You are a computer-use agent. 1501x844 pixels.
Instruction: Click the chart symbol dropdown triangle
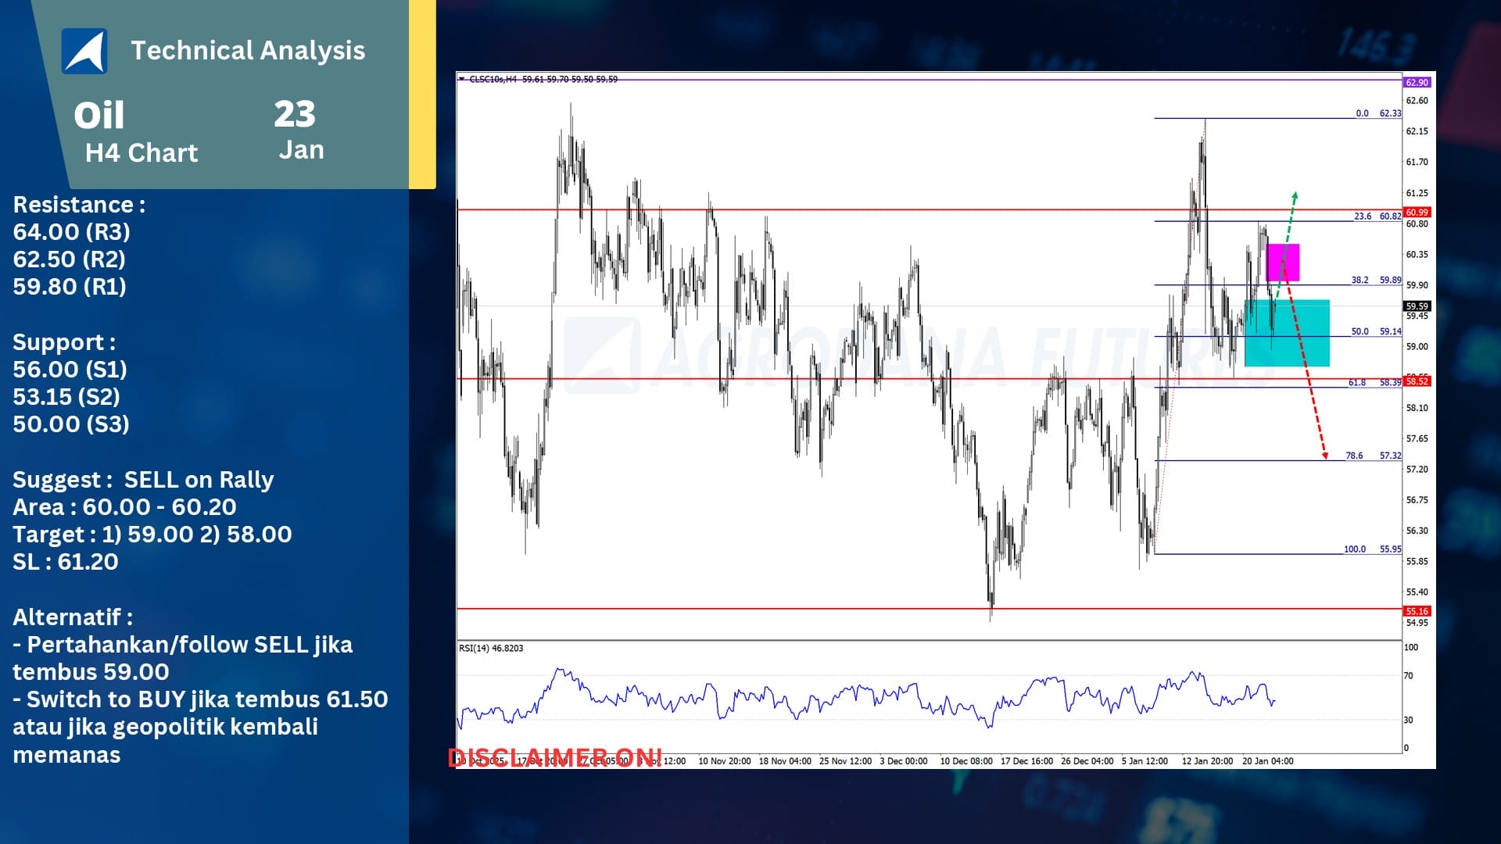click(462, 79)
